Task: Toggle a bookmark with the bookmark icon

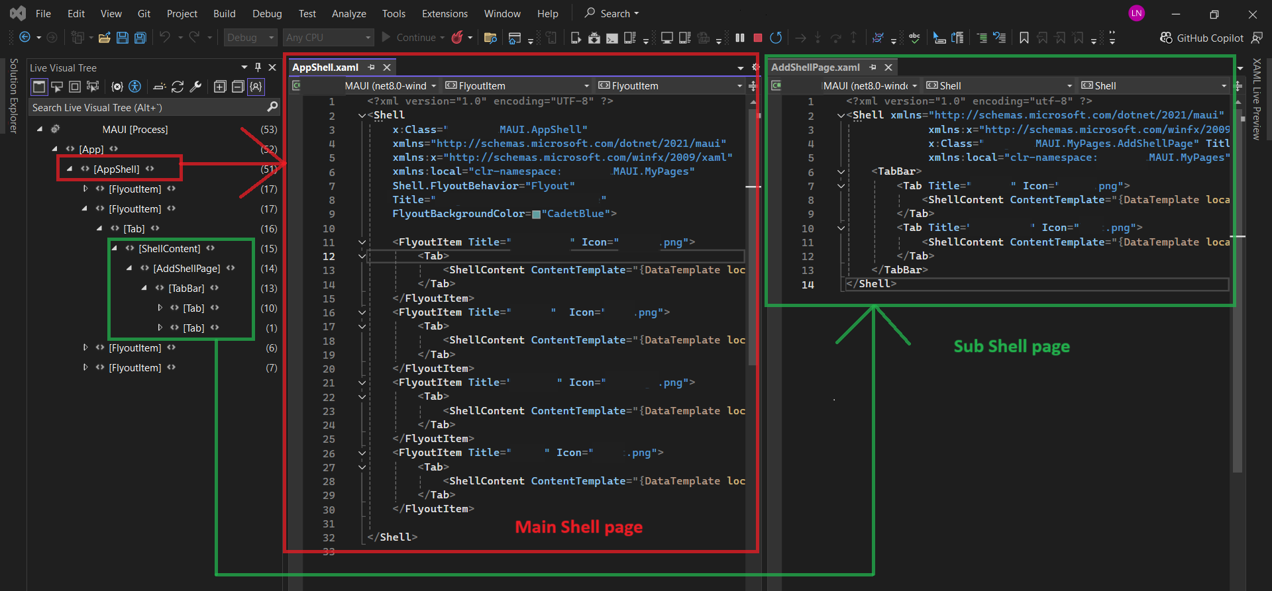Action: (1024, 38)
